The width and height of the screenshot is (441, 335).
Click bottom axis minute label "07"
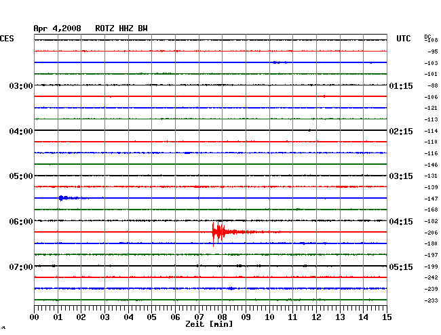(199, 317)
